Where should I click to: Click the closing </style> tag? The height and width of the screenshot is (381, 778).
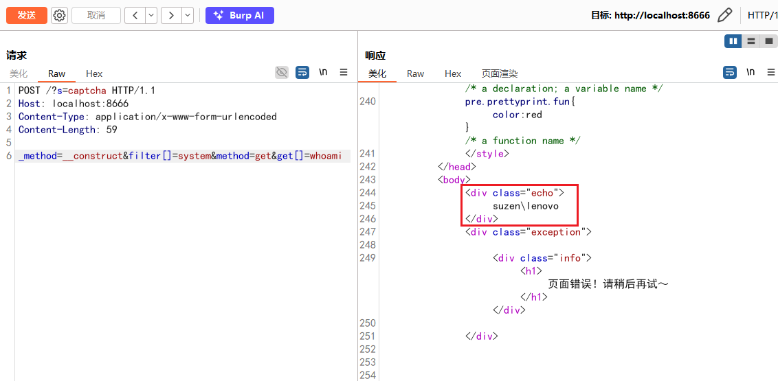click(487, 154)
